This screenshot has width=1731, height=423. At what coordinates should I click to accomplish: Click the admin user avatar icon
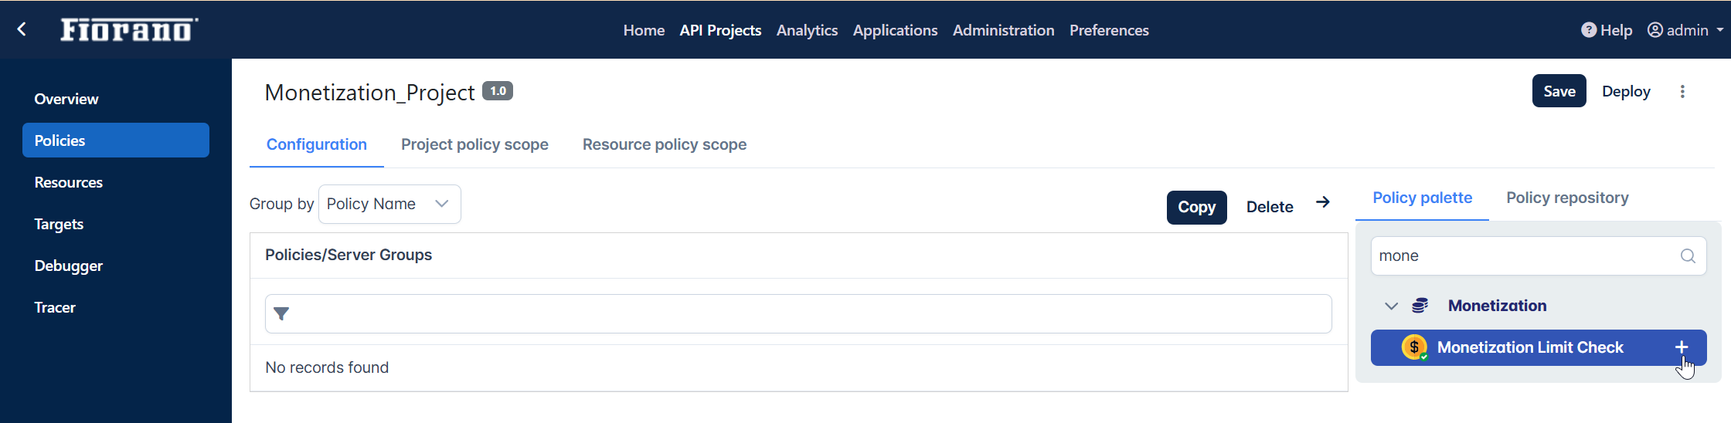tap(1655, 30)
